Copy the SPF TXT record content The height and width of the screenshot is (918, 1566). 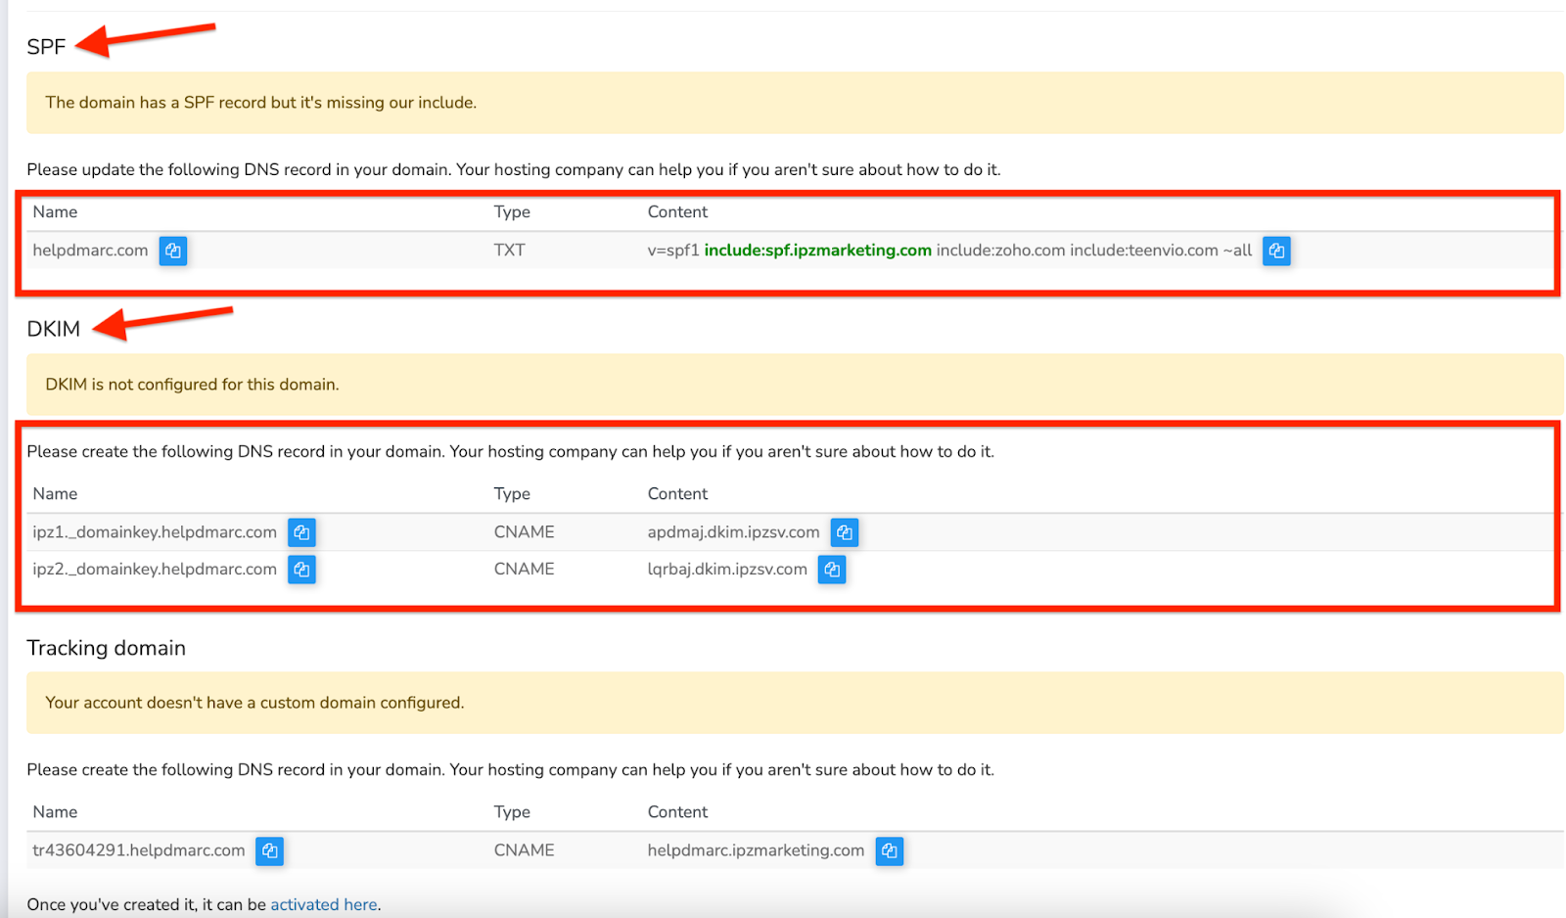point(1276,251)
